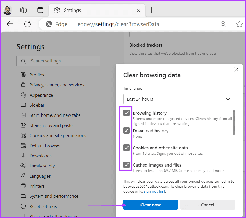Open the Time range dropdown Last 24 hours
Viewport: 246px width, 218px height.
click(x=179, y=99)
